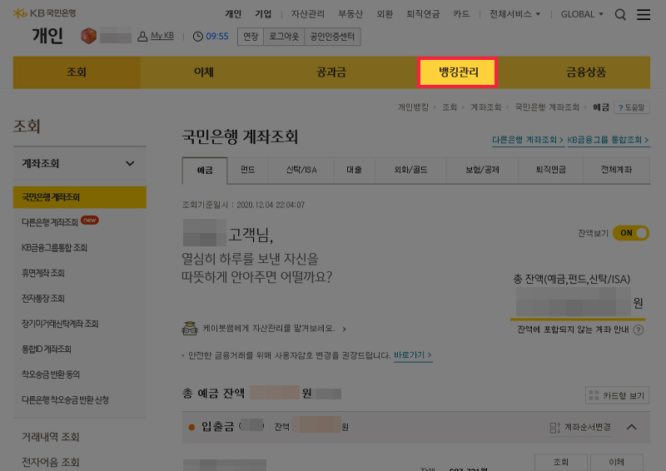This screenshot has width=666, height=471.
Task: Select the 이체 main menu
Action: (x=204, y=72)
